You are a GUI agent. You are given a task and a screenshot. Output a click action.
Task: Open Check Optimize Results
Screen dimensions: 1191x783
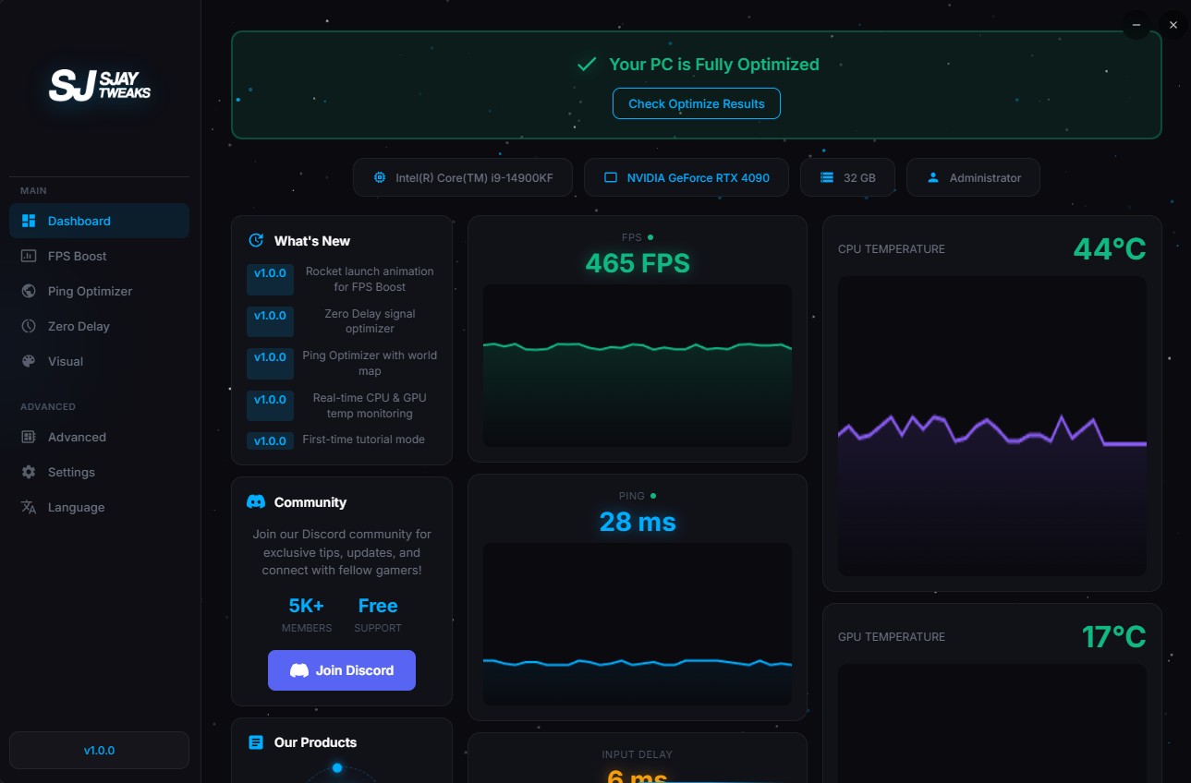(x=697, y=103)
